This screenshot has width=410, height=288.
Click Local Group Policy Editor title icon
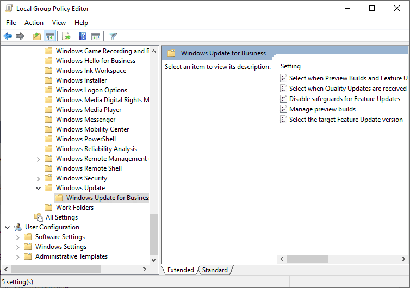(9, 9)
